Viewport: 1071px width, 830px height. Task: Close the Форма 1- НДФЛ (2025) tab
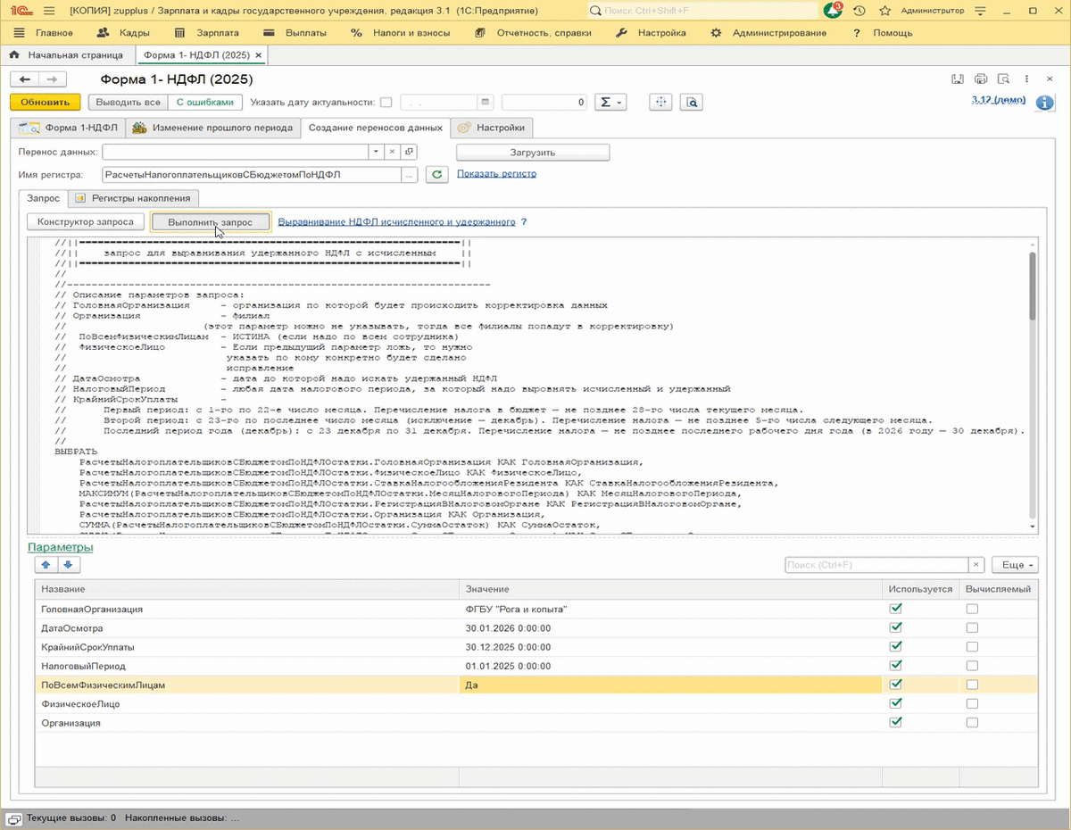[x=258, y=55]
